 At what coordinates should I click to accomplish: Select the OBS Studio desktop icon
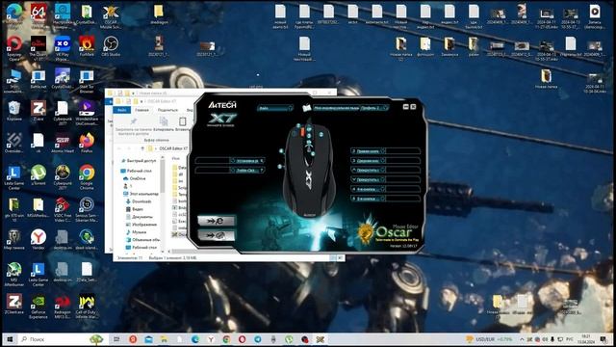(111, 46)
